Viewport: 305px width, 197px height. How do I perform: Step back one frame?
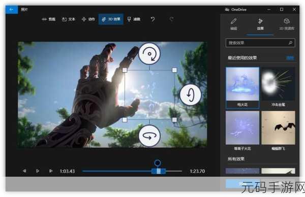(24, 171)
